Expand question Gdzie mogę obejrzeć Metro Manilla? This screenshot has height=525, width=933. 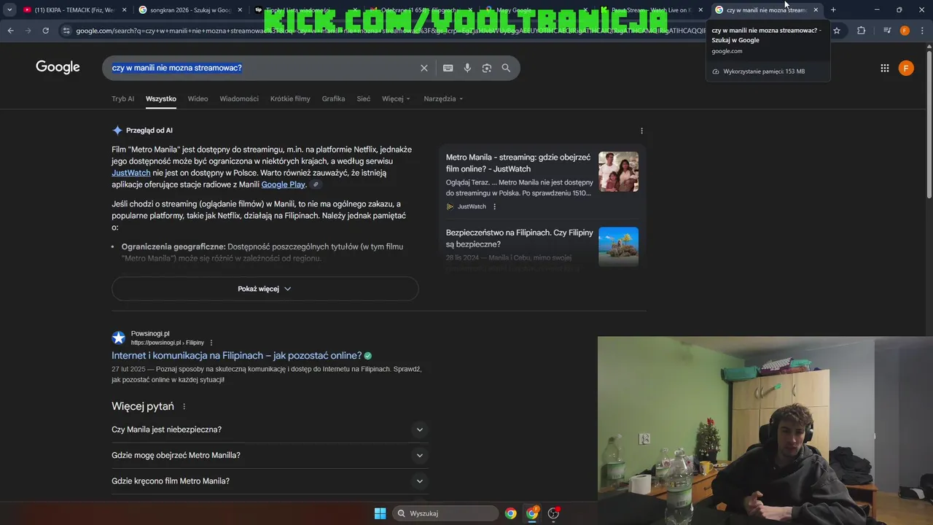268,455
